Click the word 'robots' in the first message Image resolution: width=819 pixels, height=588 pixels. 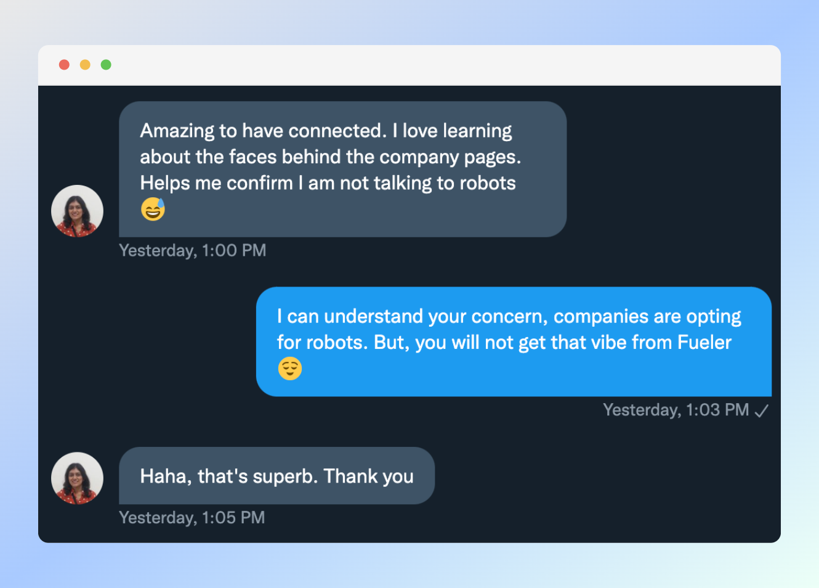pos(488,183)
